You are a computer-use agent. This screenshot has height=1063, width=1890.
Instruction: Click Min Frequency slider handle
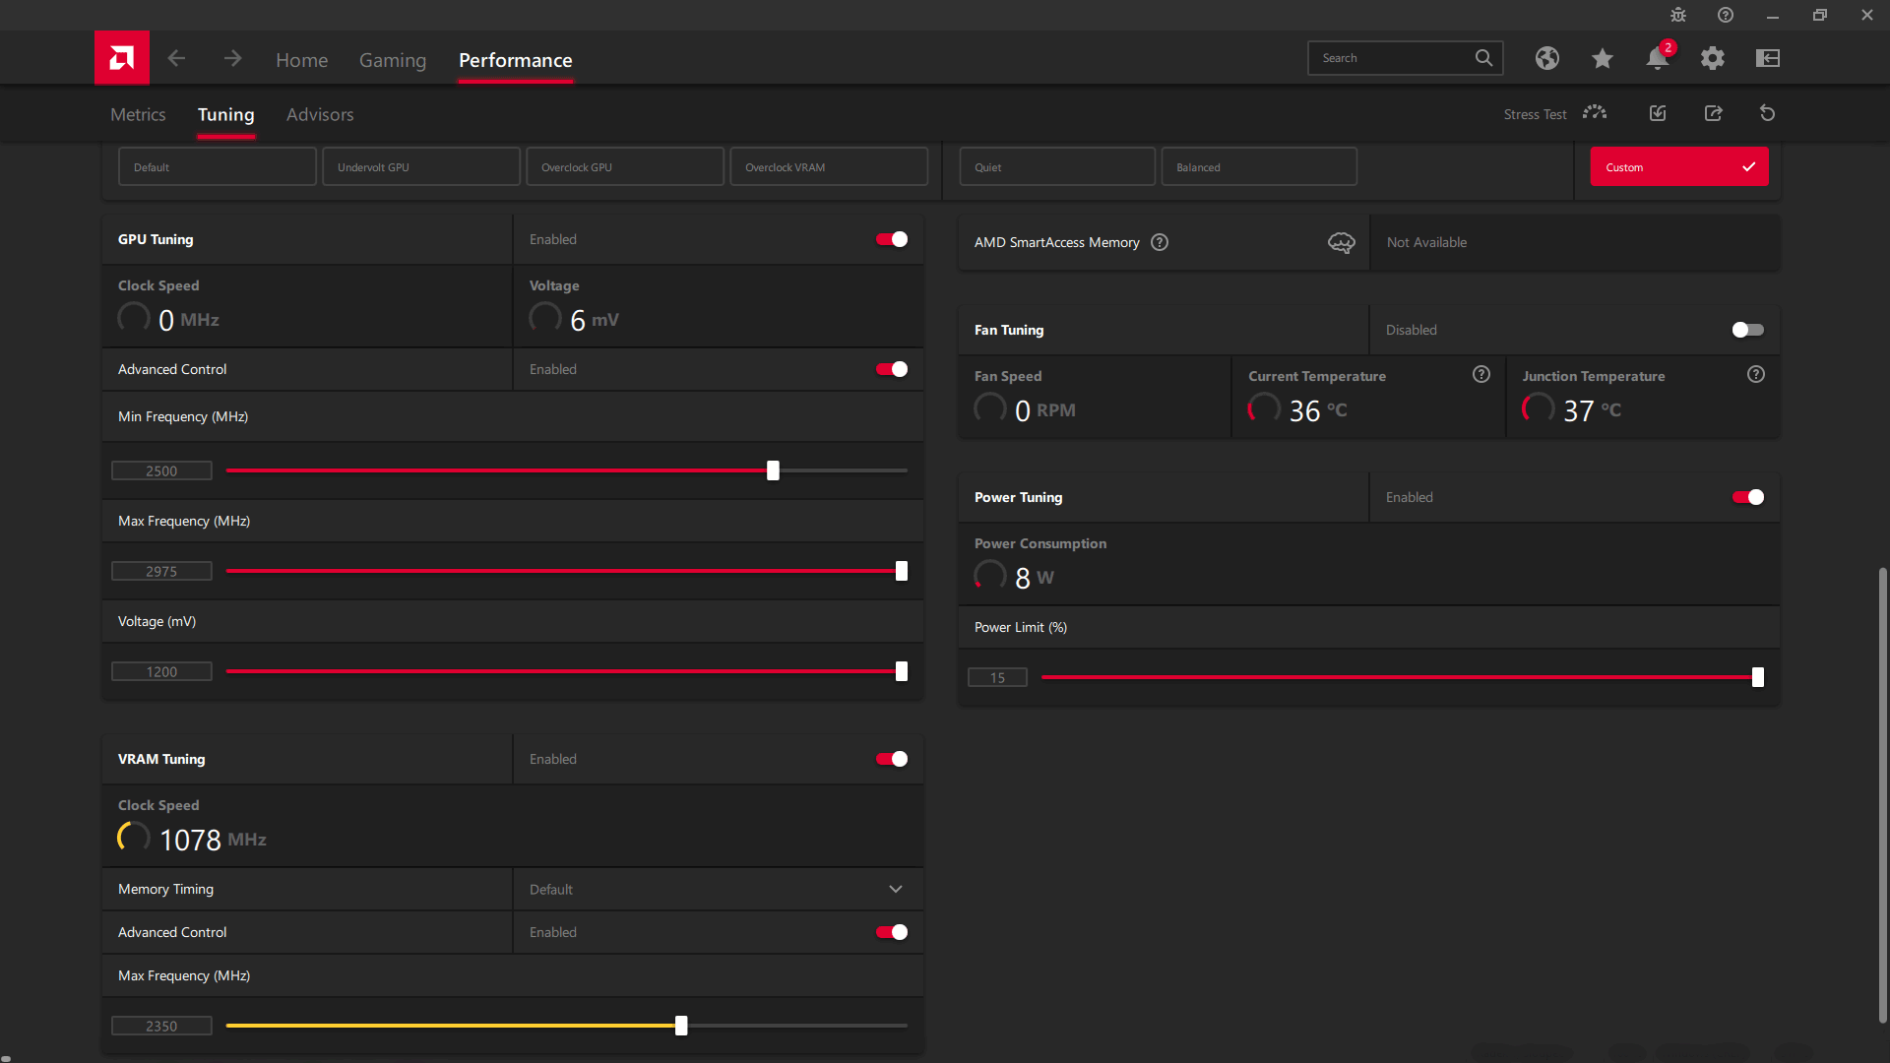[773, 470]
